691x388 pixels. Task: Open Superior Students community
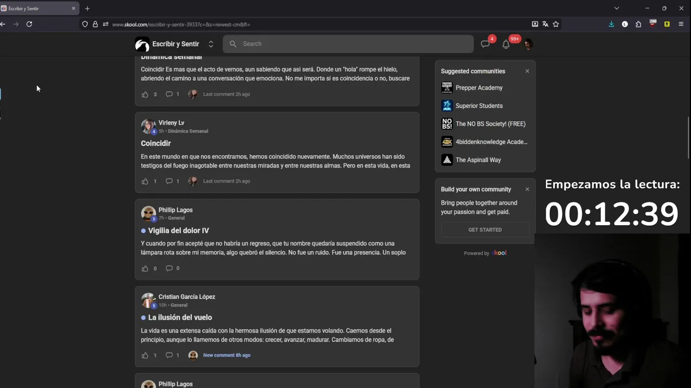click(479, 106)
